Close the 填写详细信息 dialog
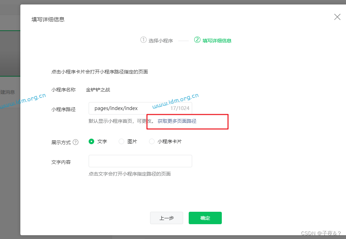Image resolution: width=346 pixels, height=239 pixels. [337, 17]
